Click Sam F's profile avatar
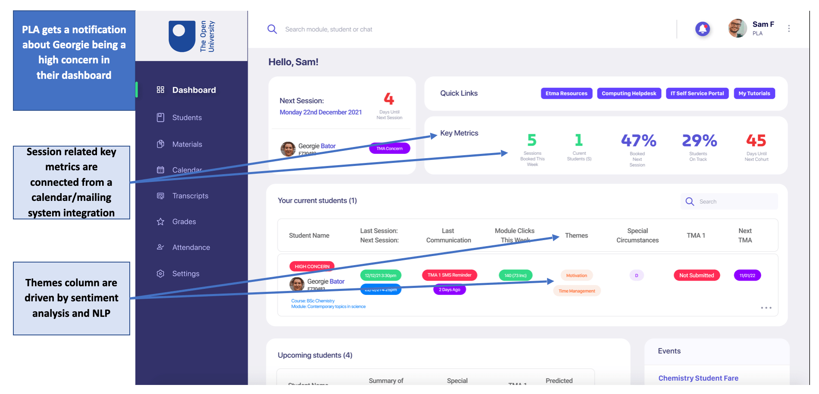819x394 pixels. [x=737, y=28]
